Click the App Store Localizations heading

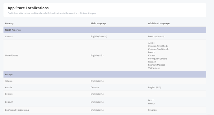tap(28, 8)
